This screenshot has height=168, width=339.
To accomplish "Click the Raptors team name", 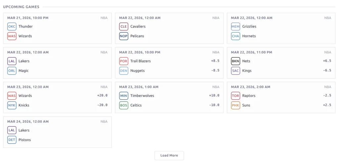I will tap(249, 96).
